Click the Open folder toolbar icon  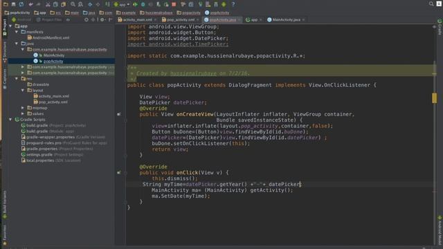(6, 4)
